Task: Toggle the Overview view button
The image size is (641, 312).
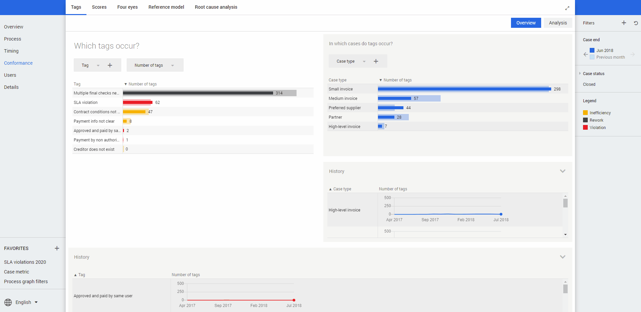Action: 525,23
